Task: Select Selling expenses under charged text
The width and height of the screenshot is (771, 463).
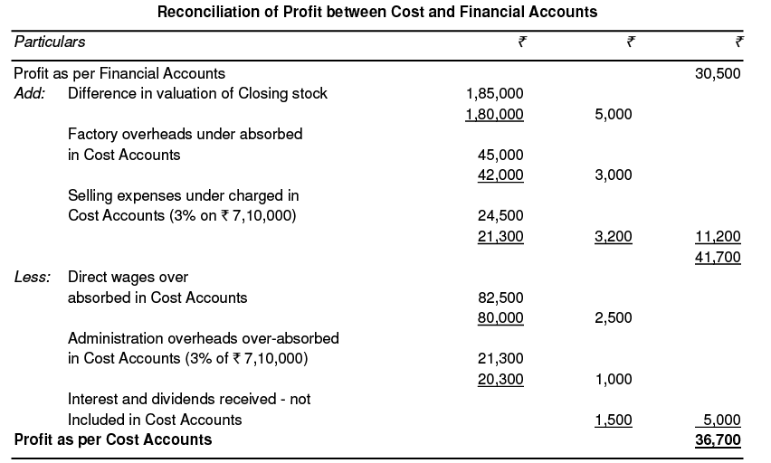Action: click(183, 195)
